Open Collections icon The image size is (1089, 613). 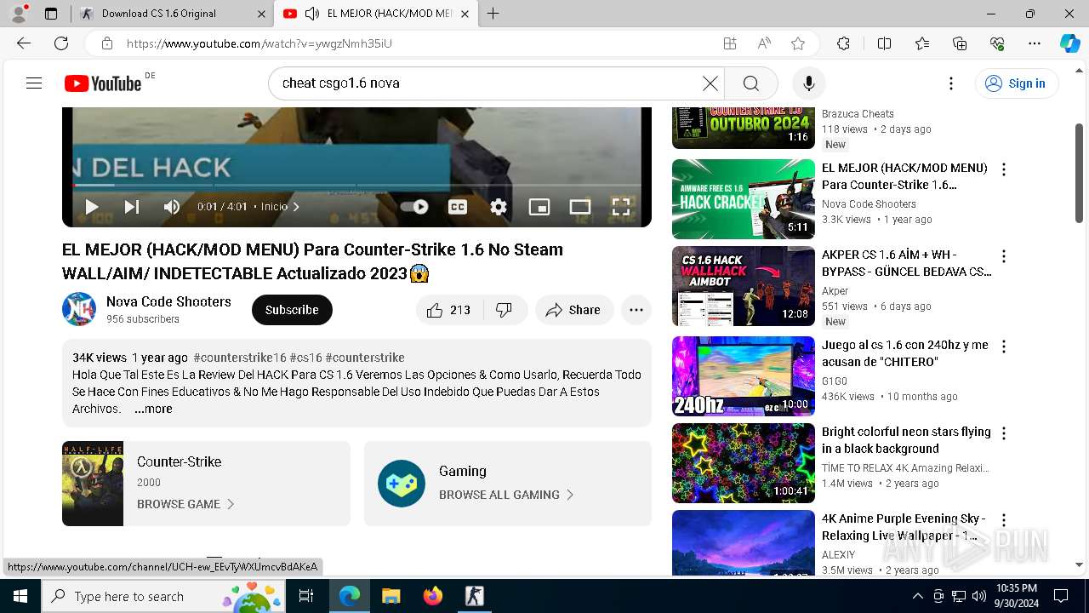coord(960,43)
